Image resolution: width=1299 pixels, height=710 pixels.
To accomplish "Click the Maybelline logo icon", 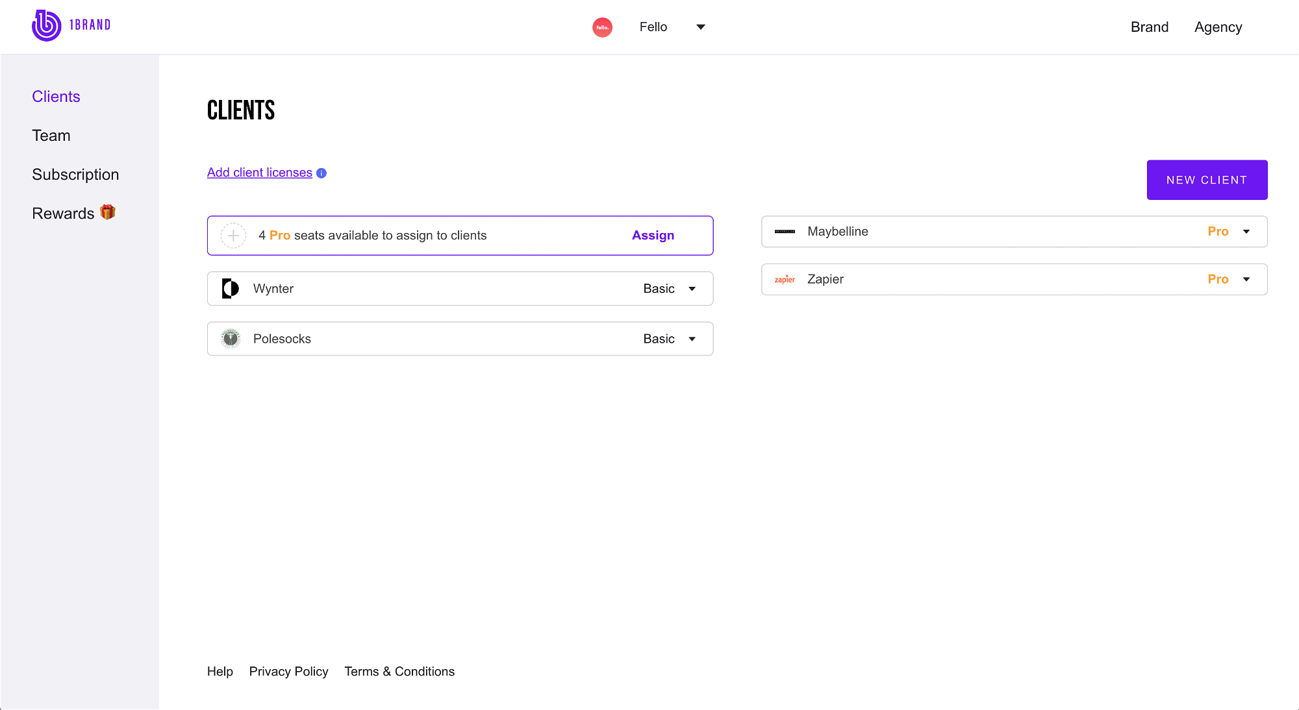I will [x=785, y=232].
